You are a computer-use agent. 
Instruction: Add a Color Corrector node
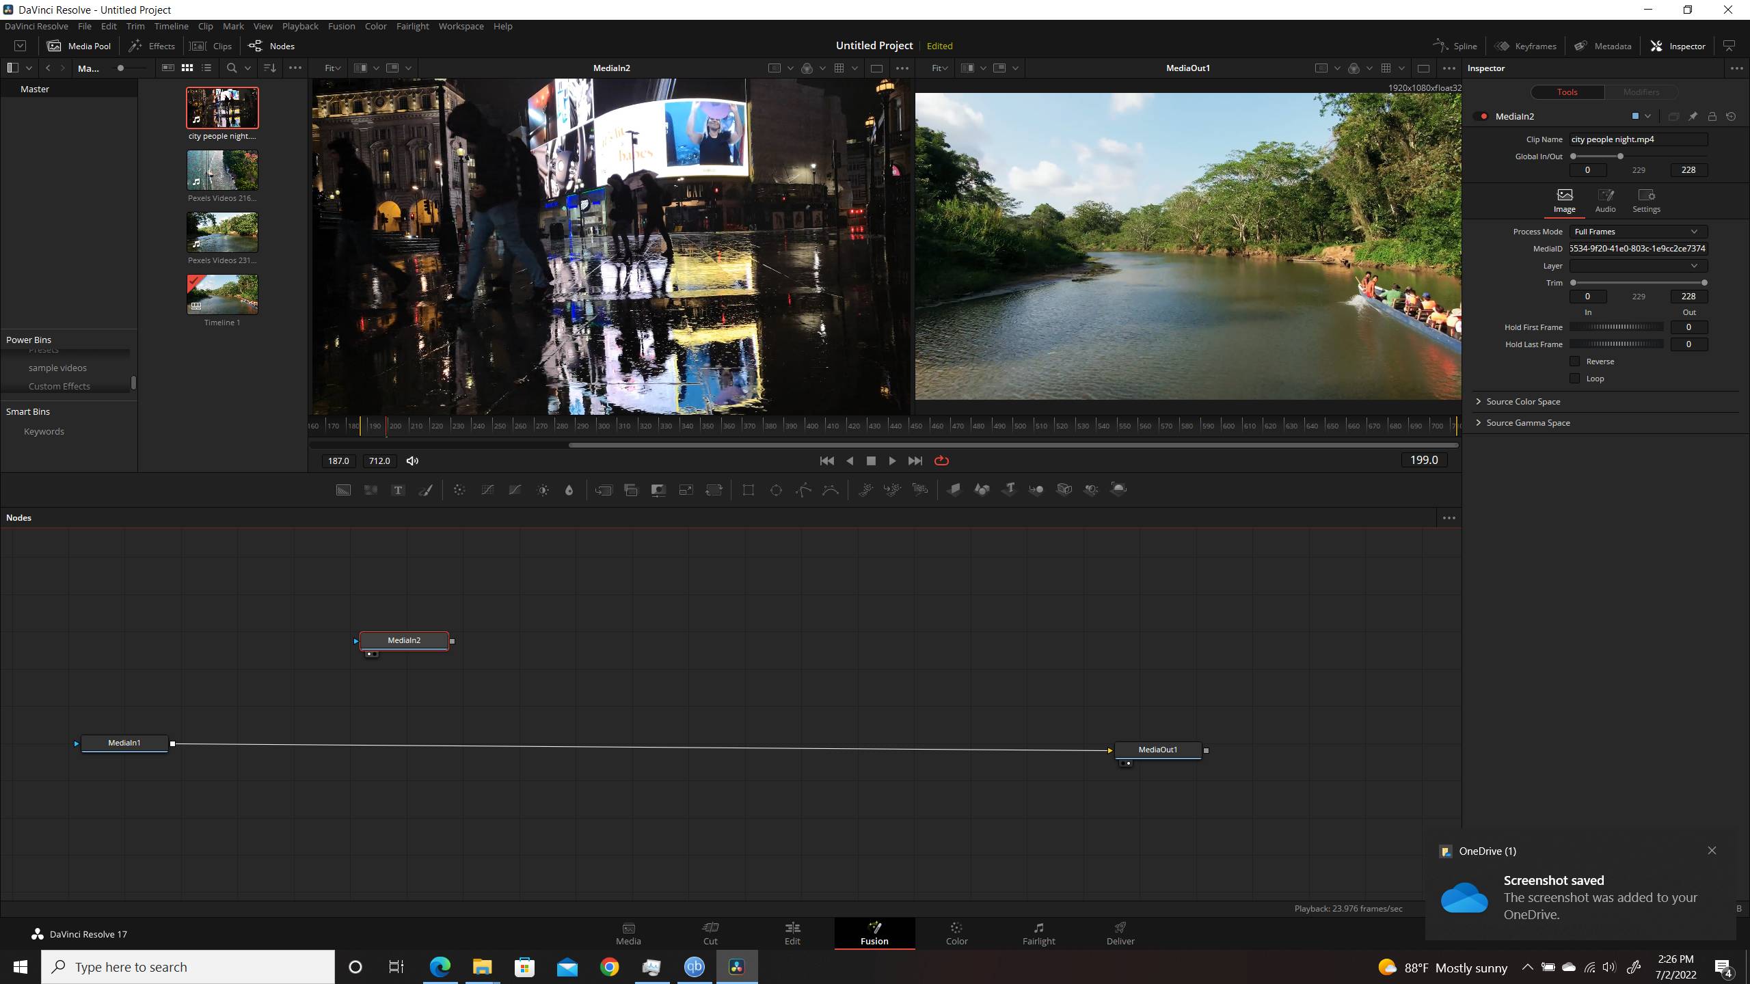click(459, 489)
